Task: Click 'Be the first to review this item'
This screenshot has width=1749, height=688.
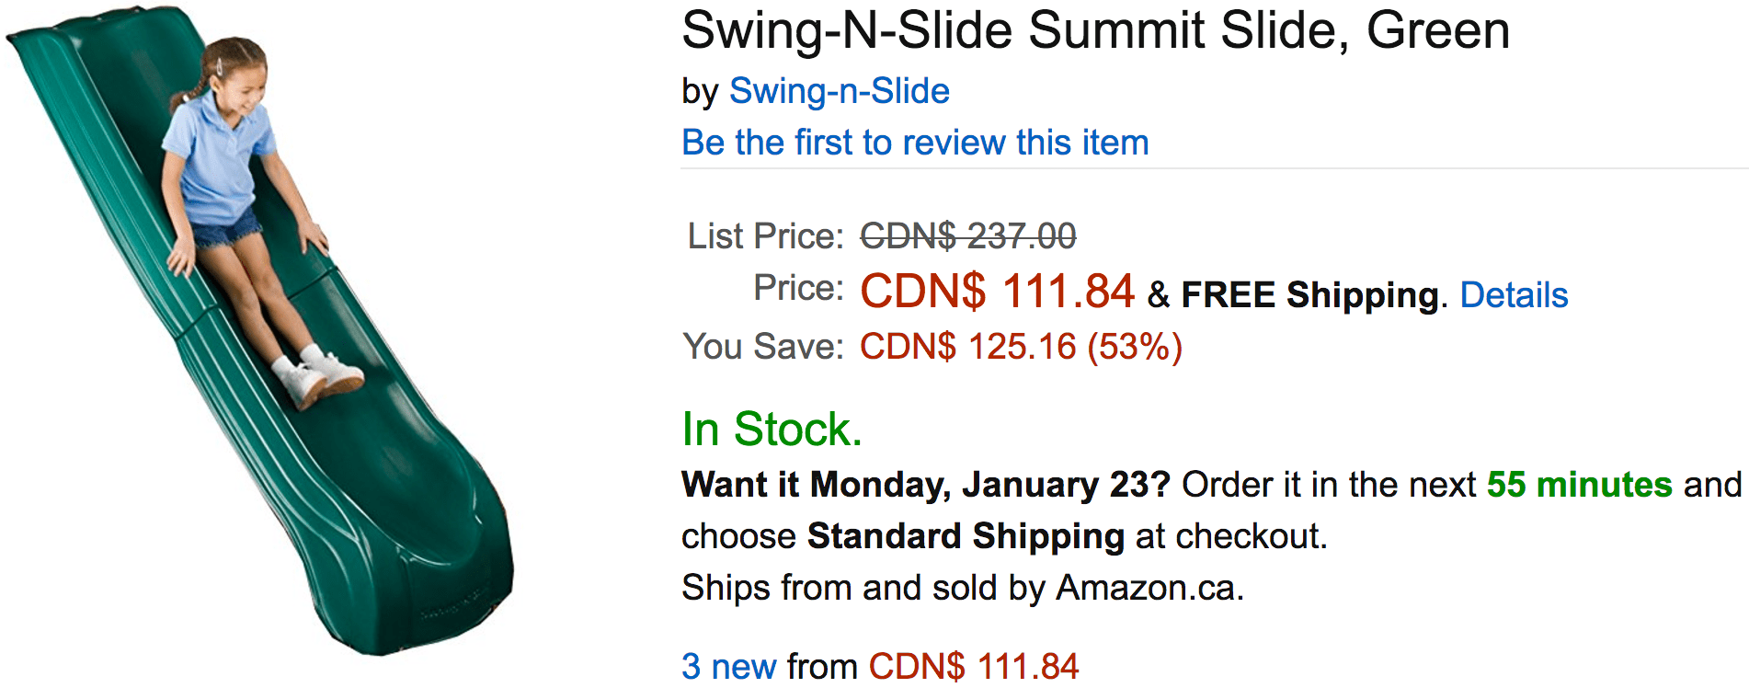Action: [x=915, y=143]
